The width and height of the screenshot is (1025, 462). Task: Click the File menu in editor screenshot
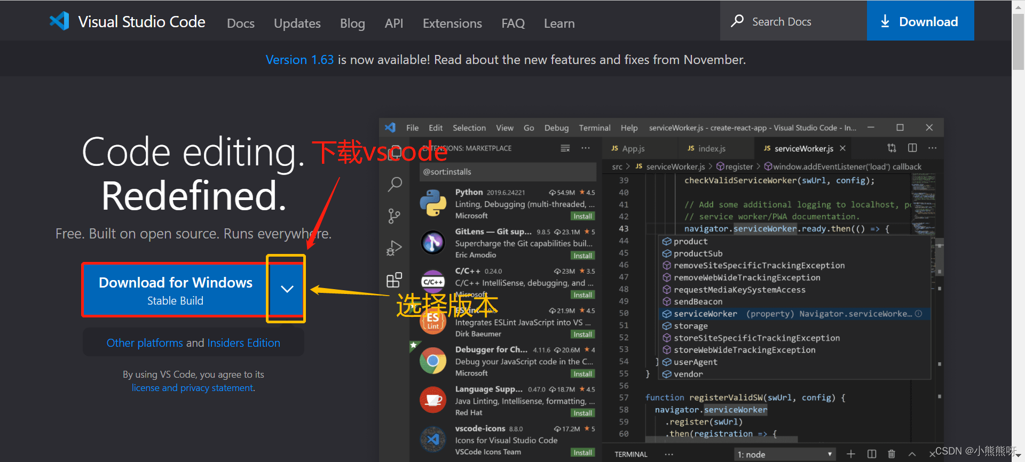[412, 128]
